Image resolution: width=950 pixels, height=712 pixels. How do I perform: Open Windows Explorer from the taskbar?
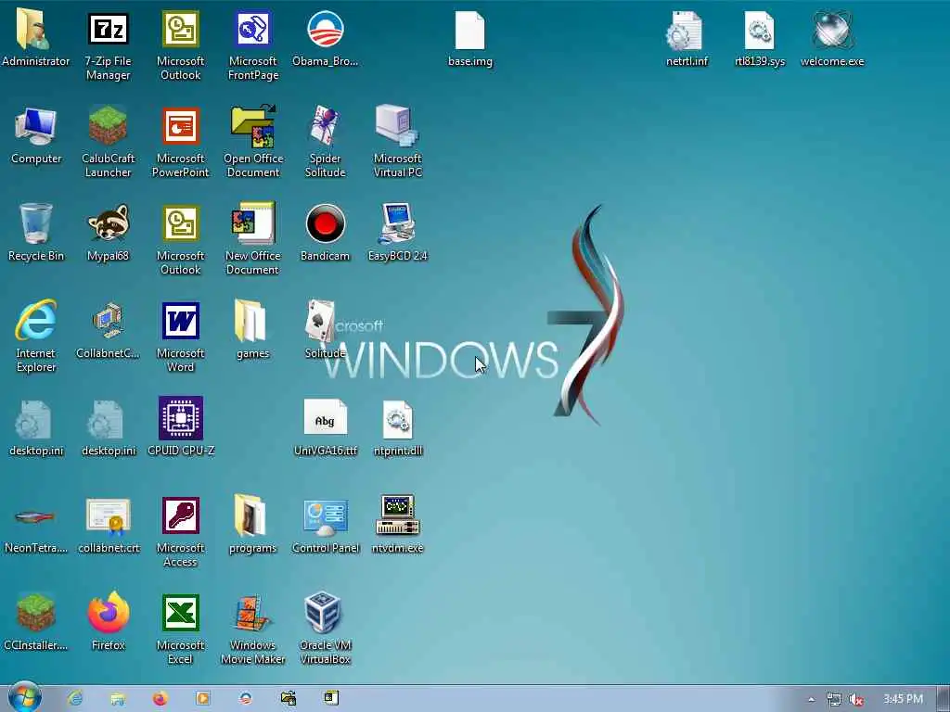(118, 699)
